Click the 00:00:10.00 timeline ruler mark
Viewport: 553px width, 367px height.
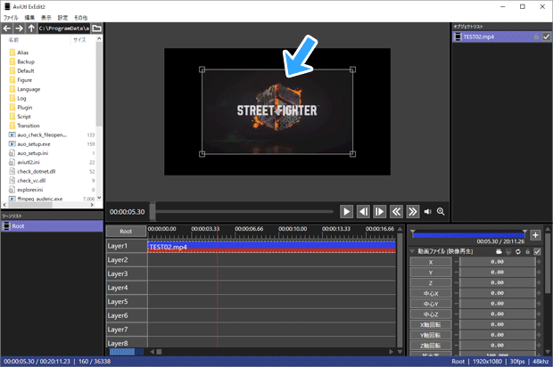(x=293, y=229)
